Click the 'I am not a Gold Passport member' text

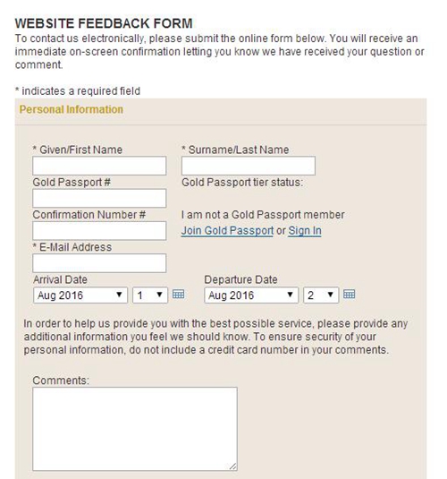click(263, 215)
